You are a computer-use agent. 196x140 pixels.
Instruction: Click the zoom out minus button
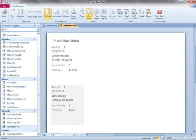[x=174, y=138]
